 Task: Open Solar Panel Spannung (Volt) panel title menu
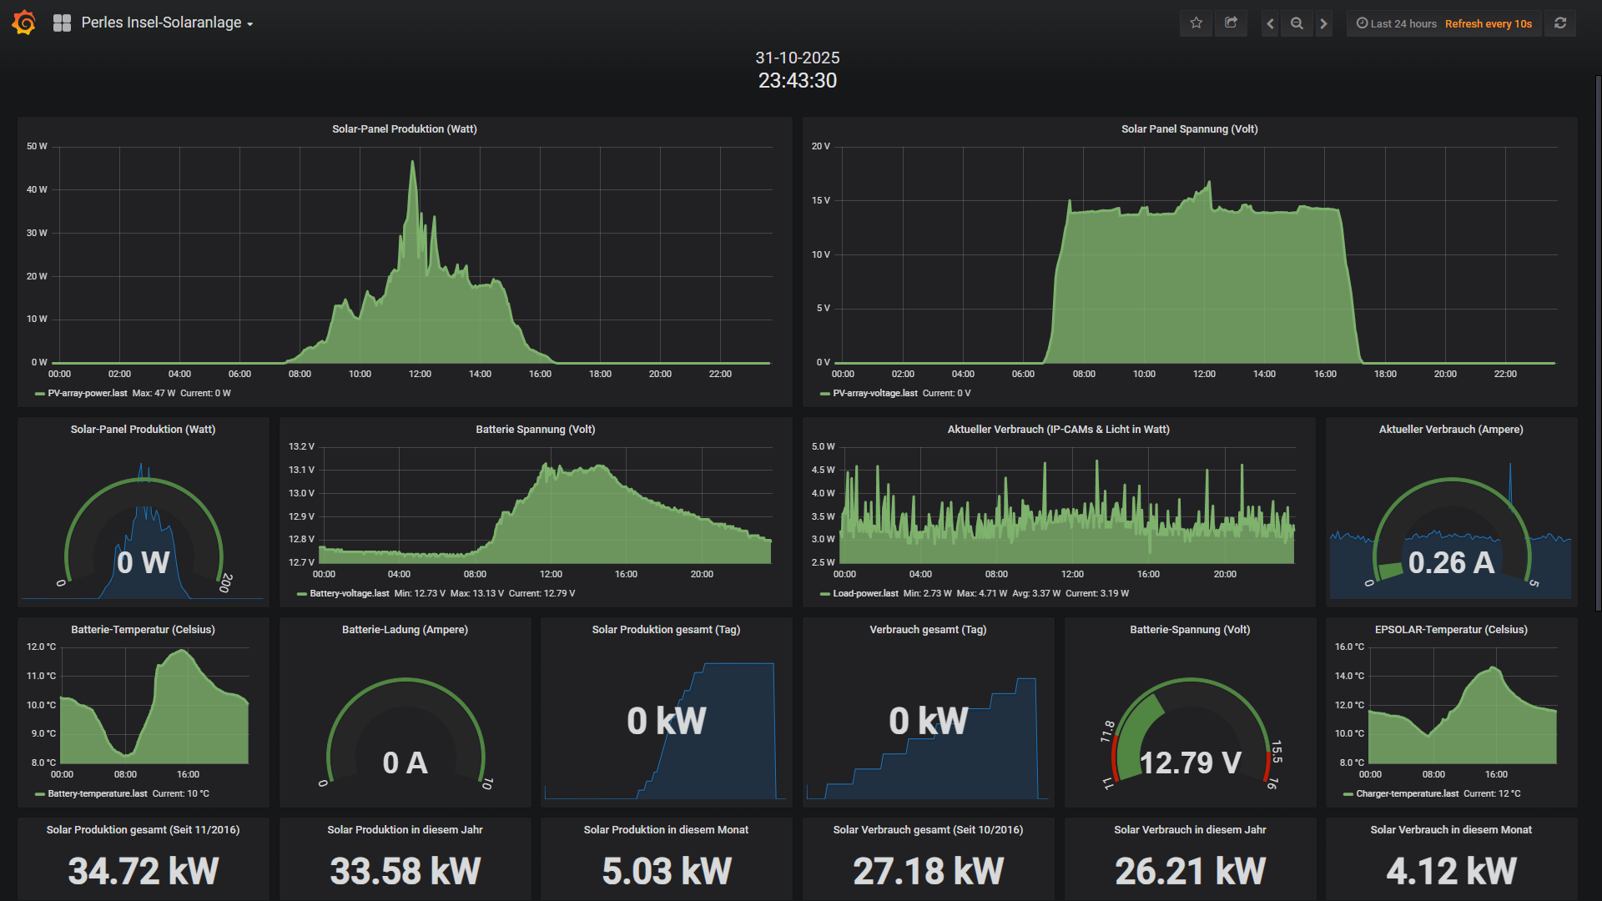pyautogui.click(x=1189, y=128)
